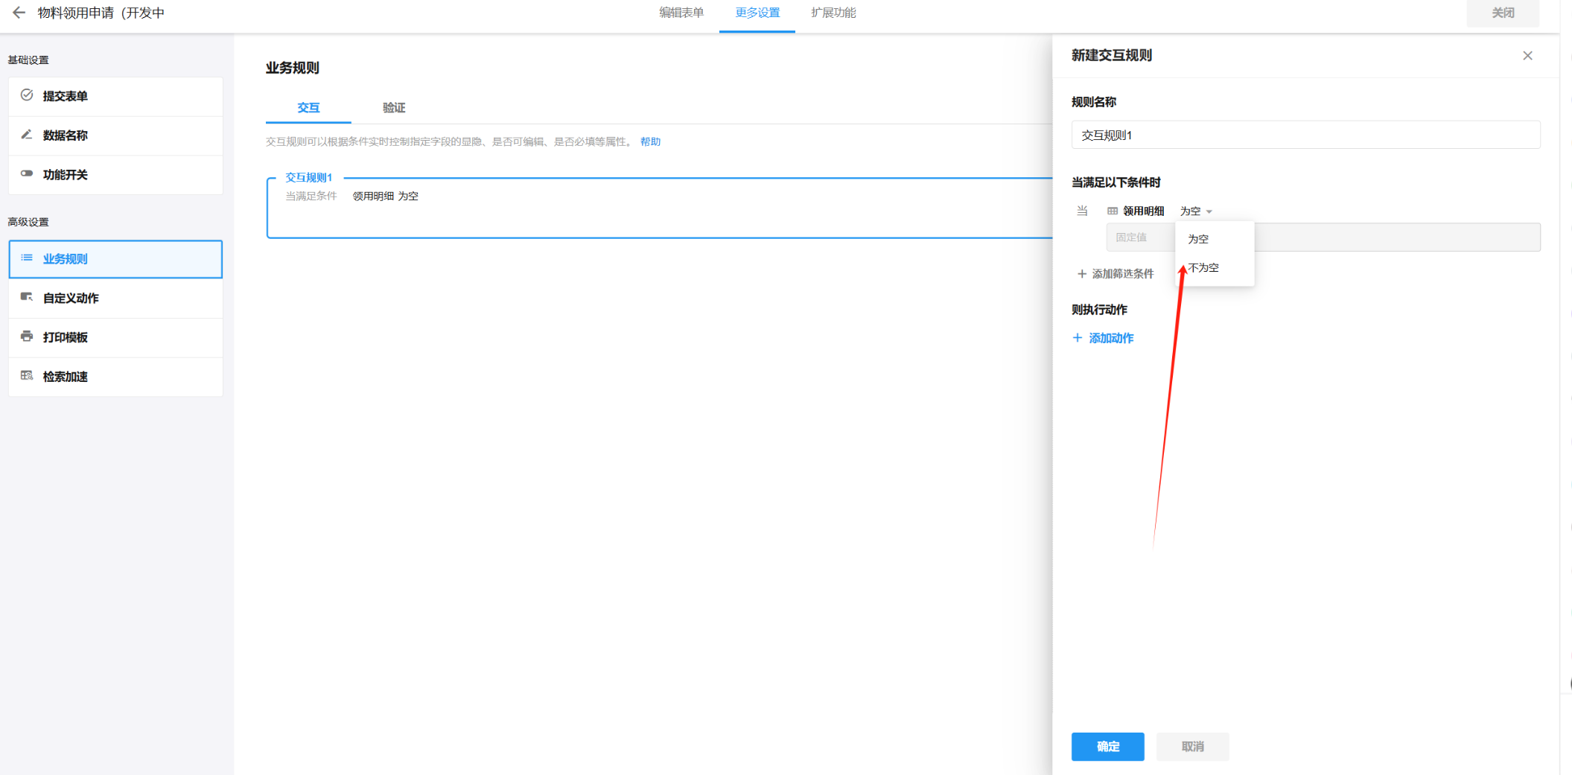Screen dimensions: 1572x775
Task: Click the 帮助 link
Action: click(x=650, y=141)
